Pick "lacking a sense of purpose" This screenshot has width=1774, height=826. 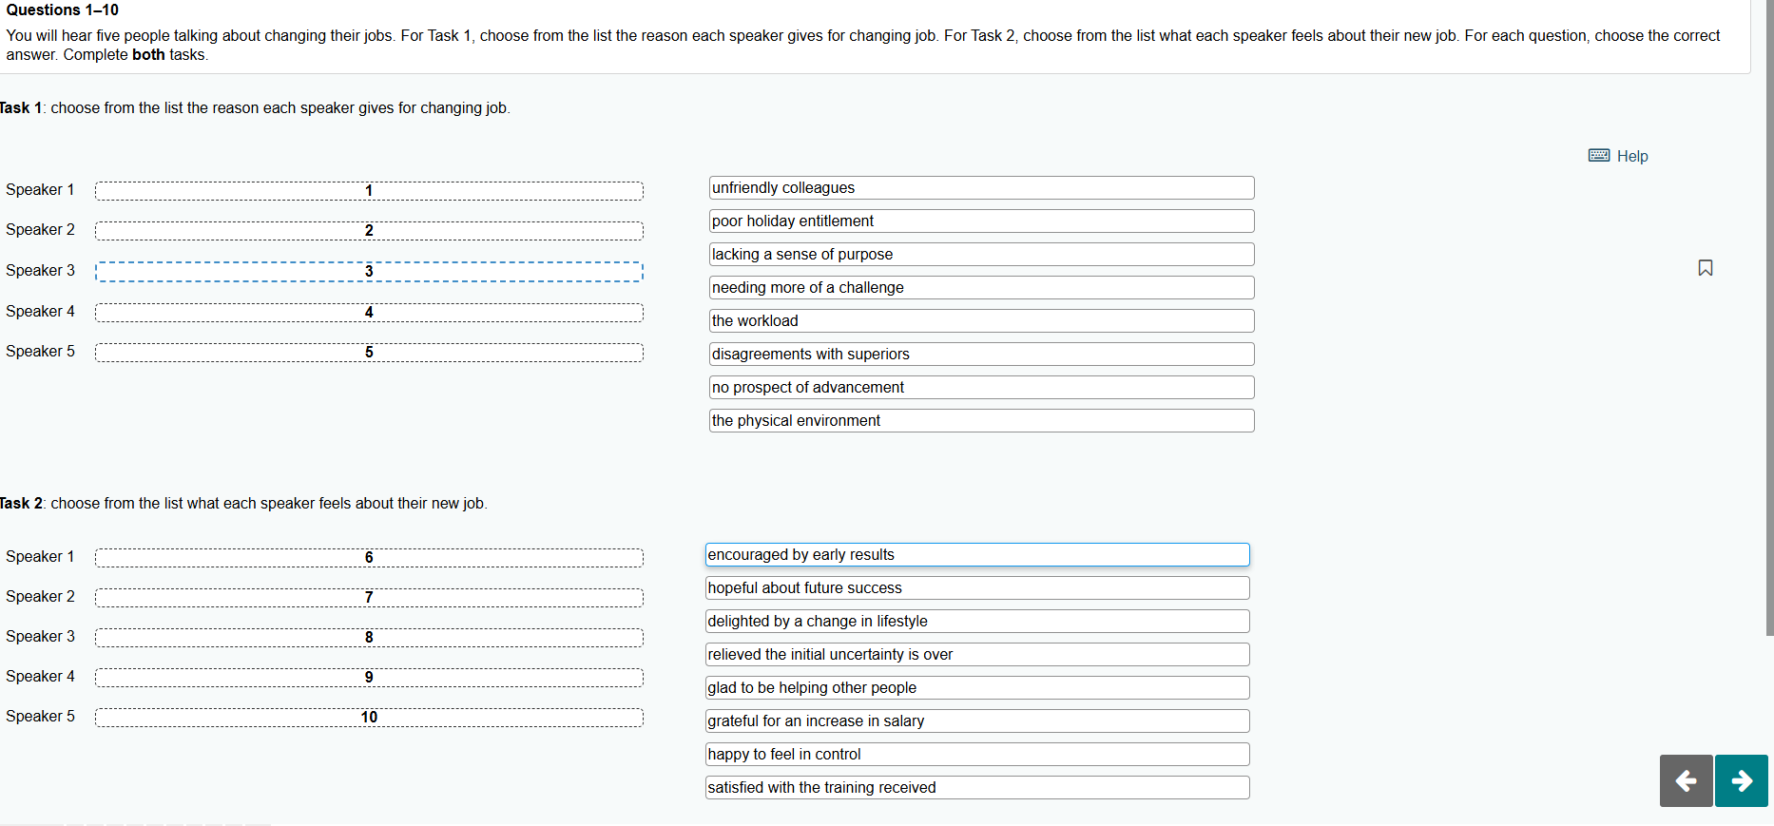pos(980,254)
